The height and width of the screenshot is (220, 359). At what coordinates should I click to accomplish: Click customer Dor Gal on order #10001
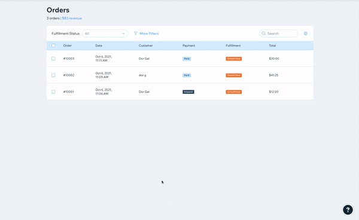[144, 91]
